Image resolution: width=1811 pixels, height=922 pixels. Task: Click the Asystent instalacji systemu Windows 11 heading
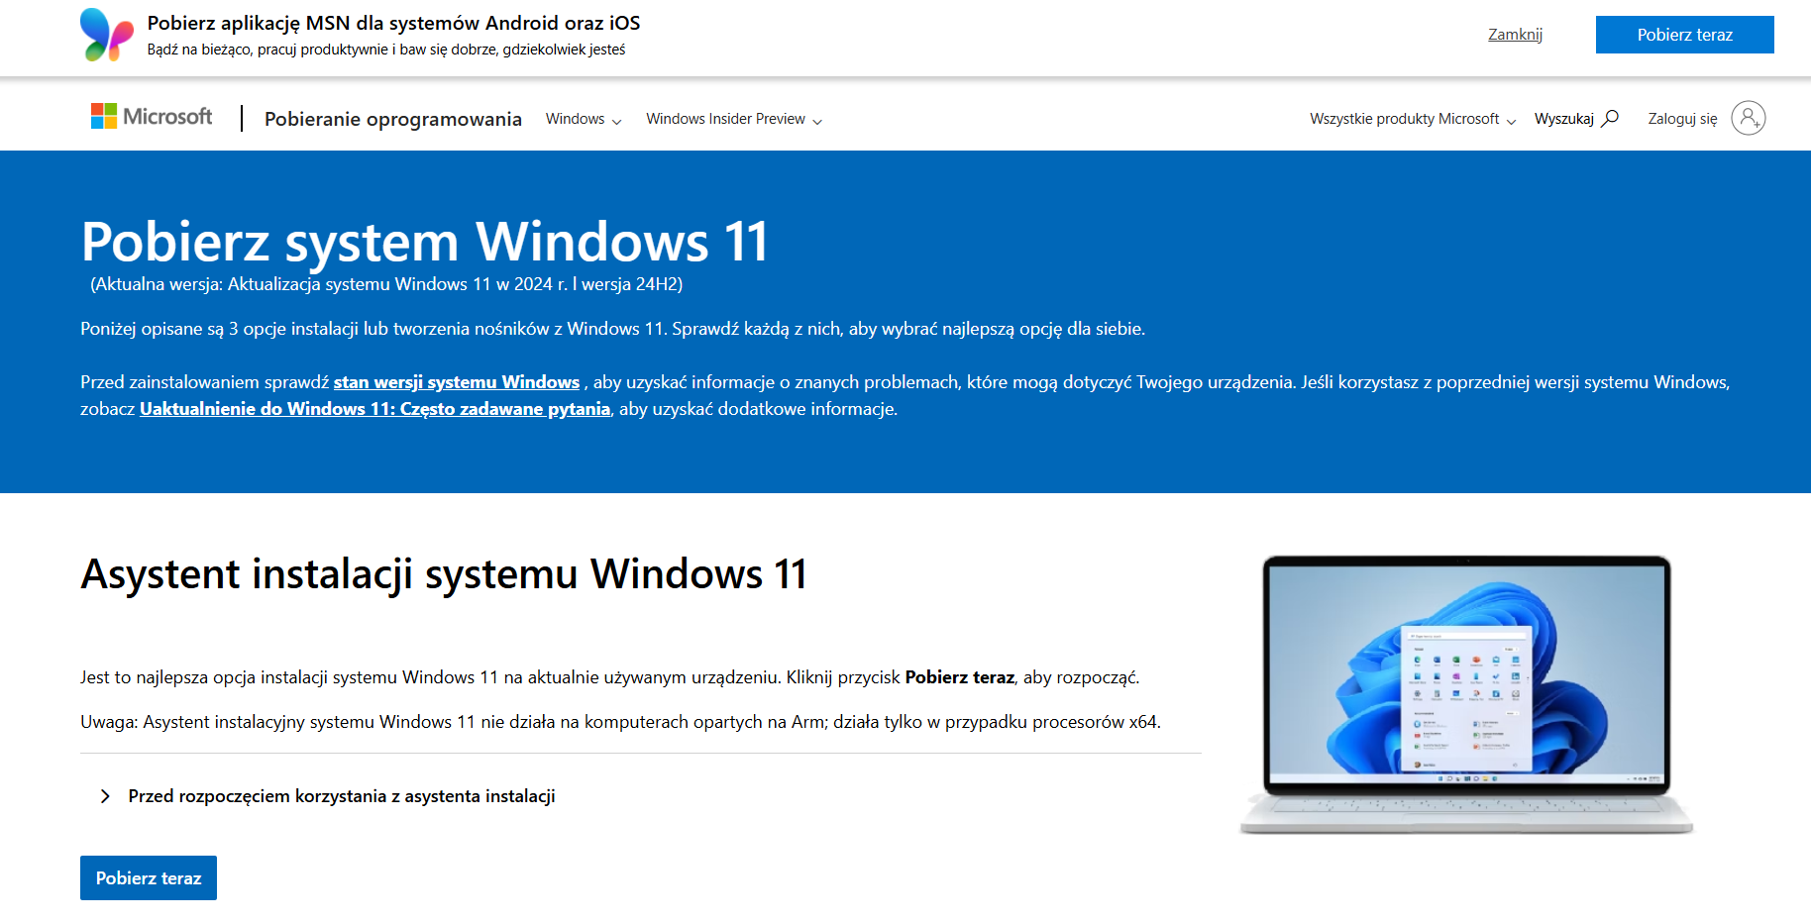coord(443,574)
